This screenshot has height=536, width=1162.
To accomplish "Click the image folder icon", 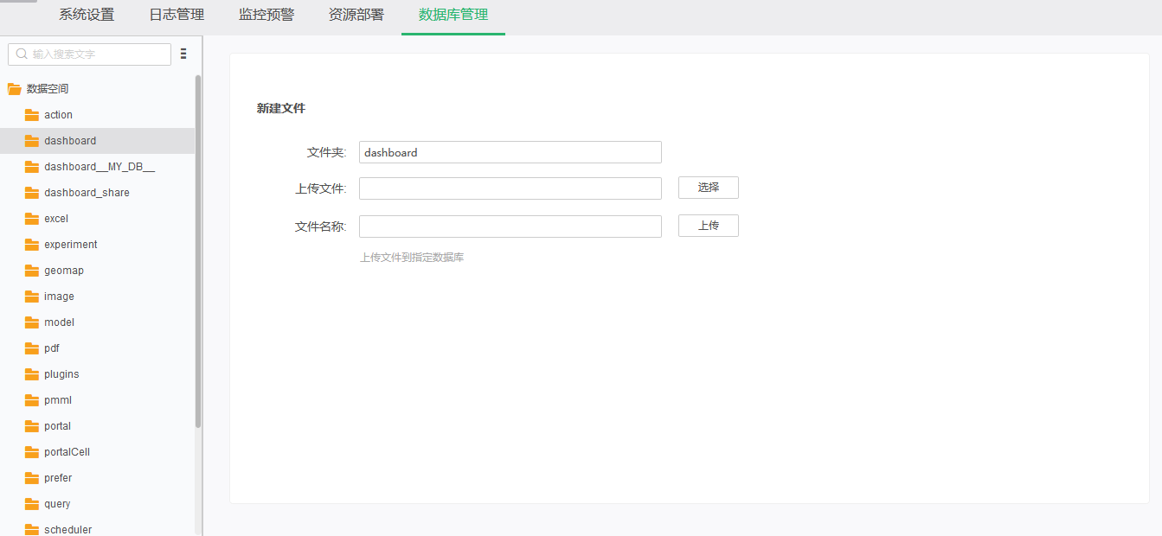I will tap(29, 296).
